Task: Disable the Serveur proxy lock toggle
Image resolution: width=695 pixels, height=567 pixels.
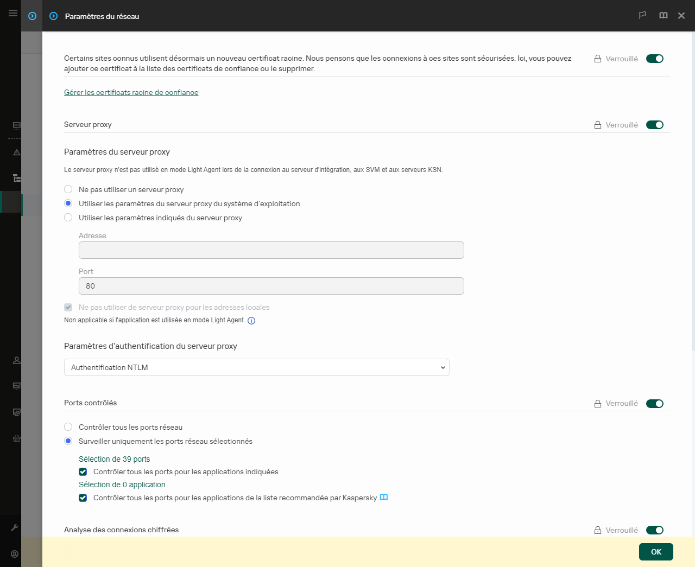Action: [655, 124]
